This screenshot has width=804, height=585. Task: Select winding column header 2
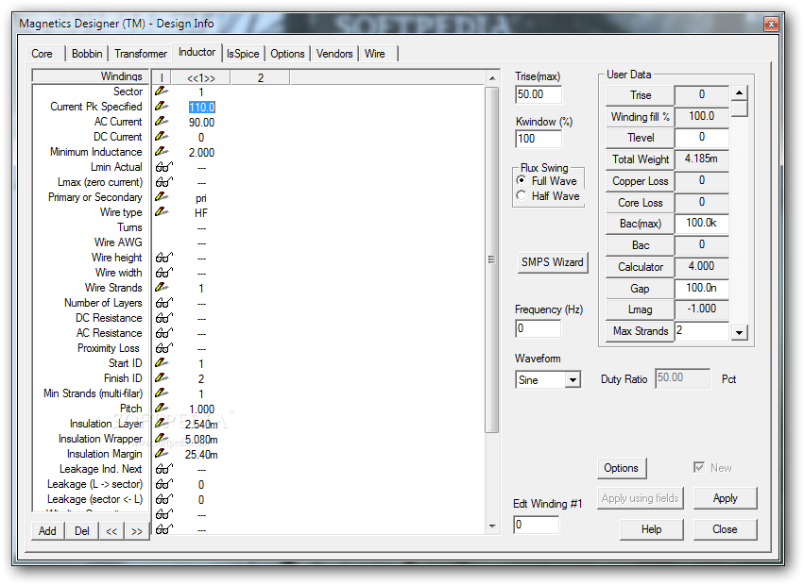click(261, 78)
